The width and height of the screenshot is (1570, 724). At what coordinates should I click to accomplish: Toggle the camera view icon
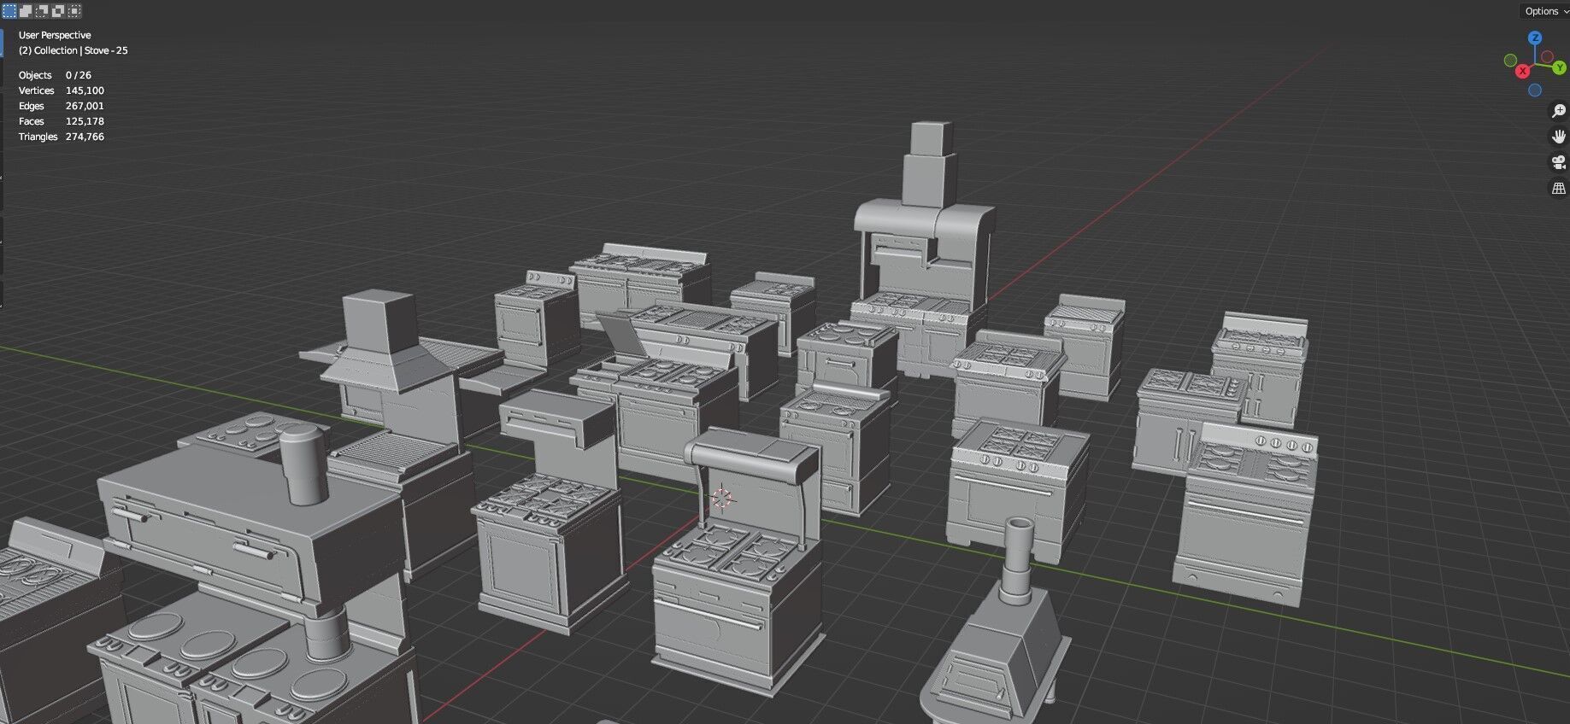1558,162
